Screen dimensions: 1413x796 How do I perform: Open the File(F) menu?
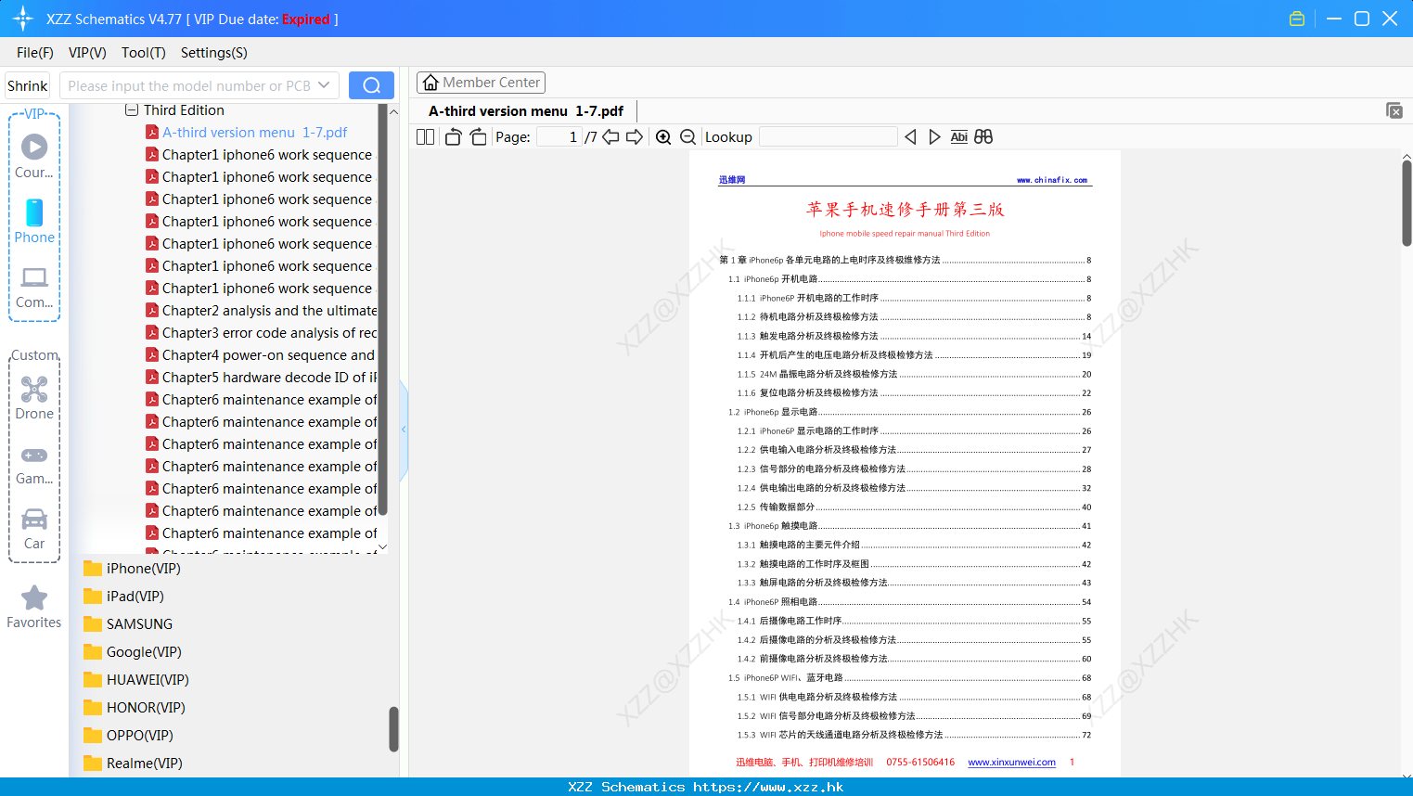click(35, 53)
